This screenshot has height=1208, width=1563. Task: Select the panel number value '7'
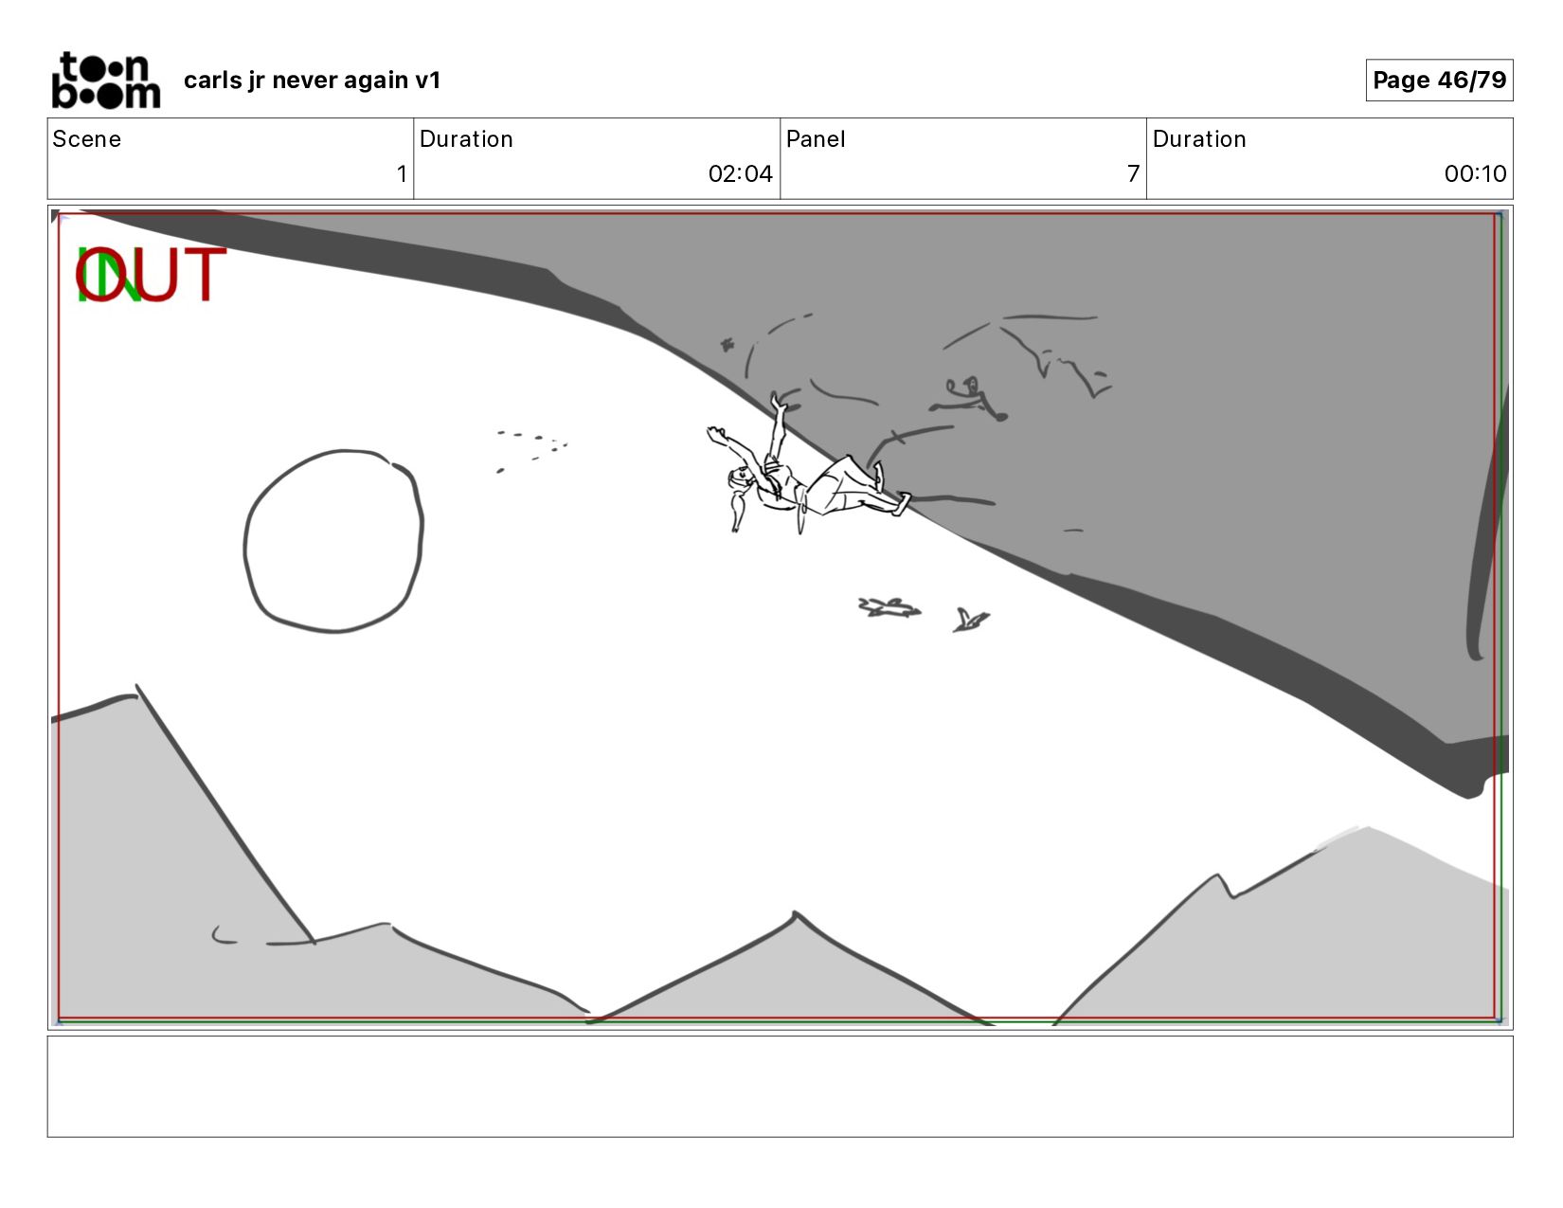point(1133,174)
